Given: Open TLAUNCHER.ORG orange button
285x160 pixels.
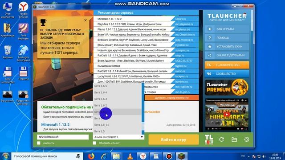Looking at the screenshot, I should pyautogui.click(x=227, y=65).
